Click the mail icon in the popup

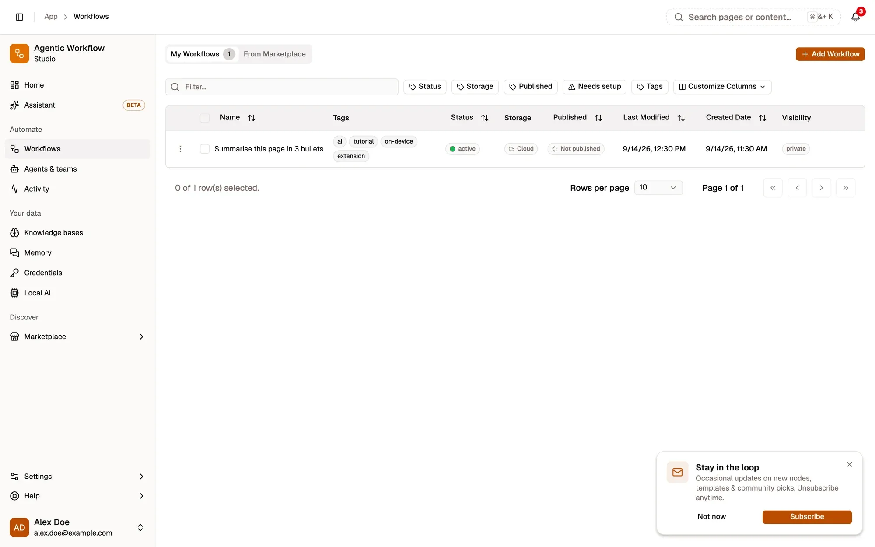[677, 472]
